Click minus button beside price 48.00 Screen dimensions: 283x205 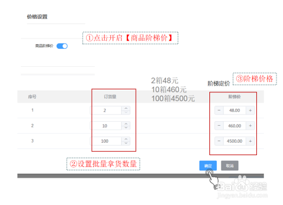(x=219, y=110)
